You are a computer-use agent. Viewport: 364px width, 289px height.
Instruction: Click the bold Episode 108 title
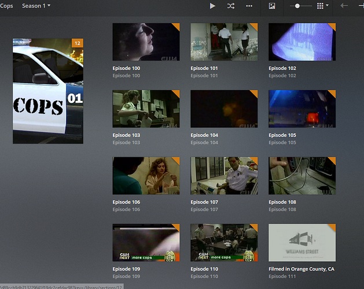click(282, 202)
